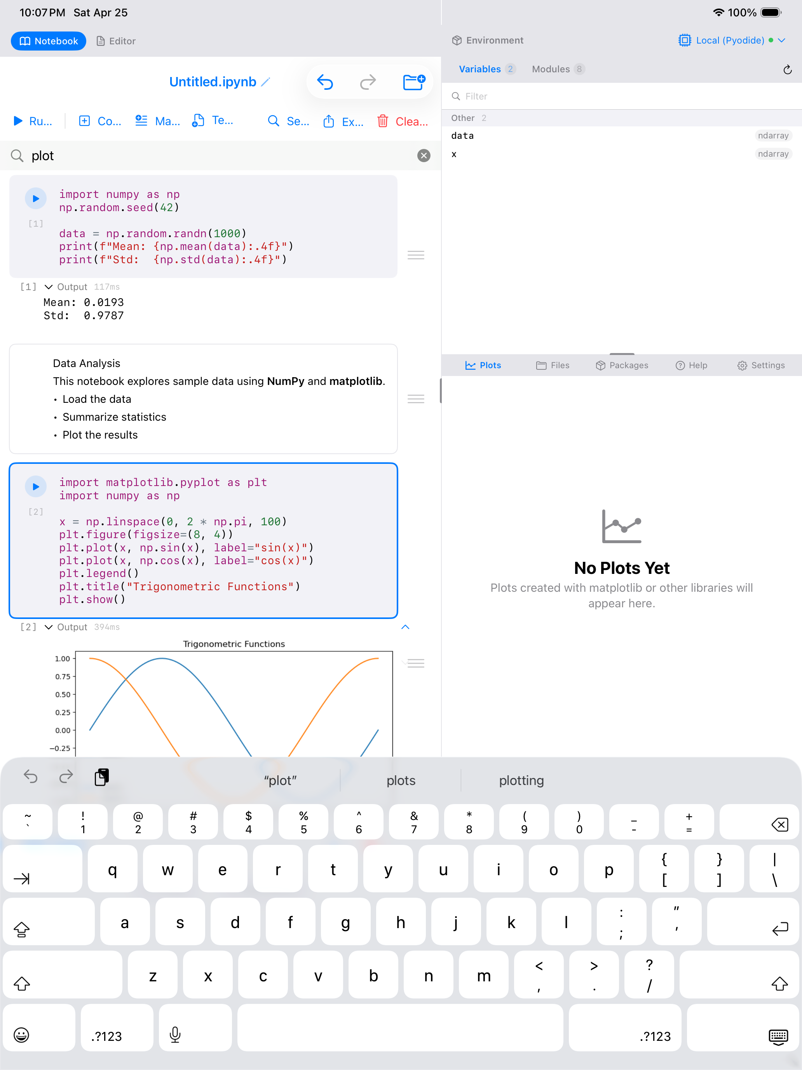Refresh the variables list
This screenshot has width=802, height=1070.
[788, 70]
